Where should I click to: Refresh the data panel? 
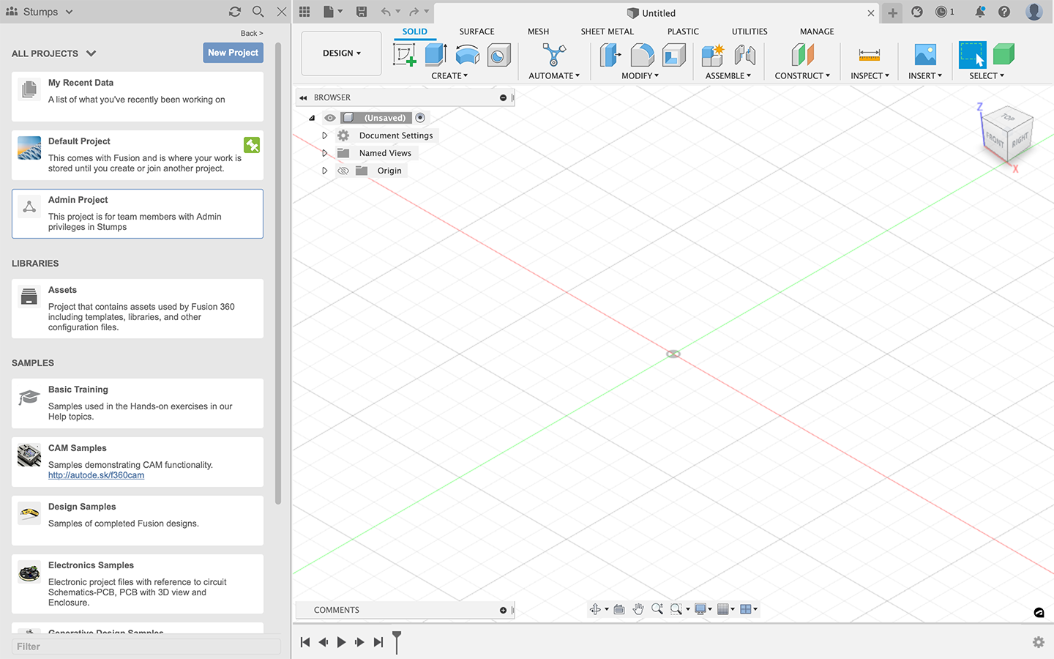pos(235,12)
